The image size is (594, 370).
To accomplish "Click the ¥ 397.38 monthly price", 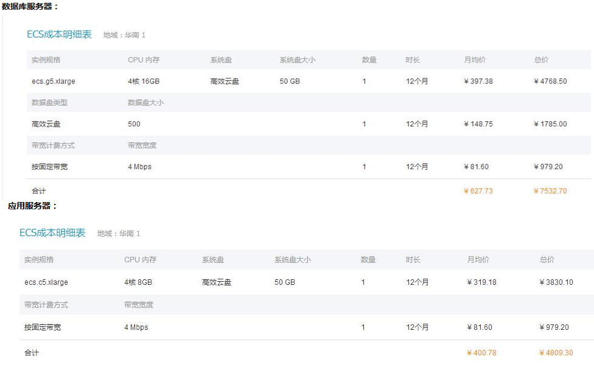I will click(x=478, y=82).
